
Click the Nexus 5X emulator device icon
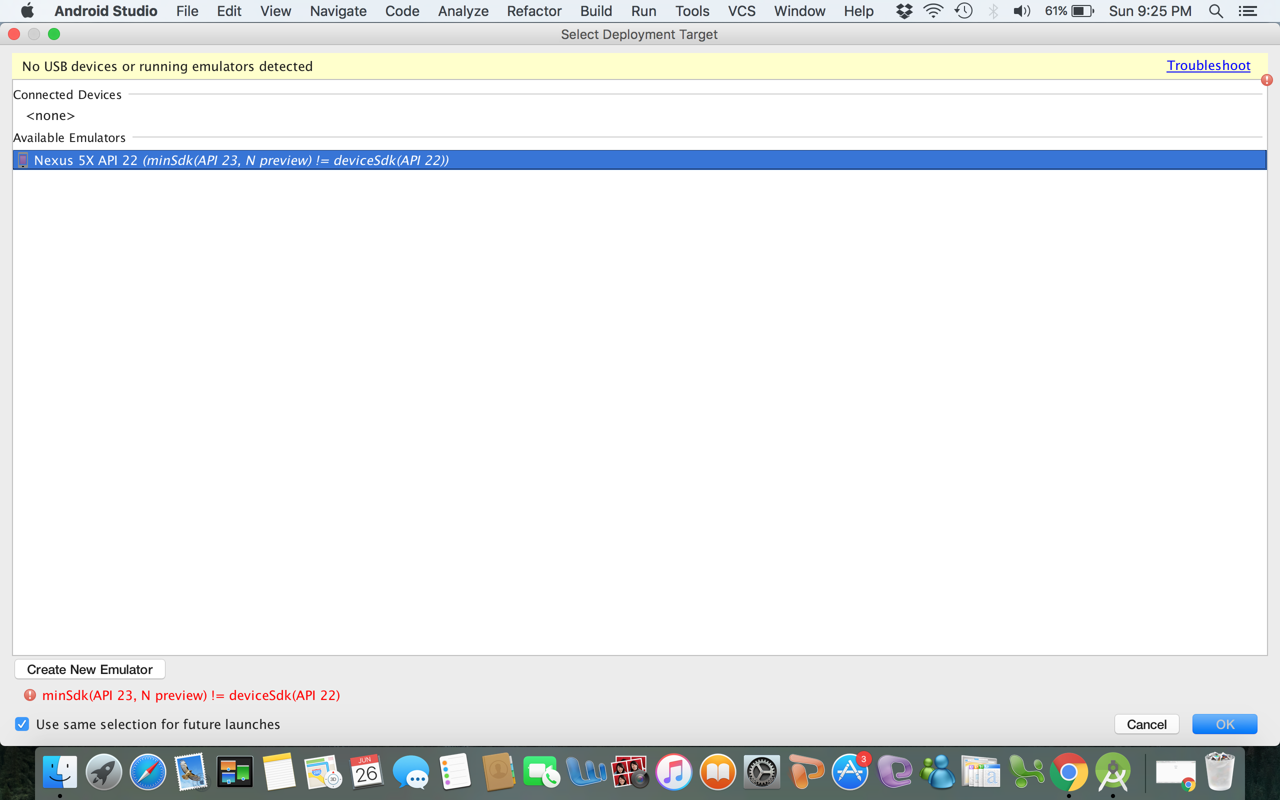tap(22, 160)
